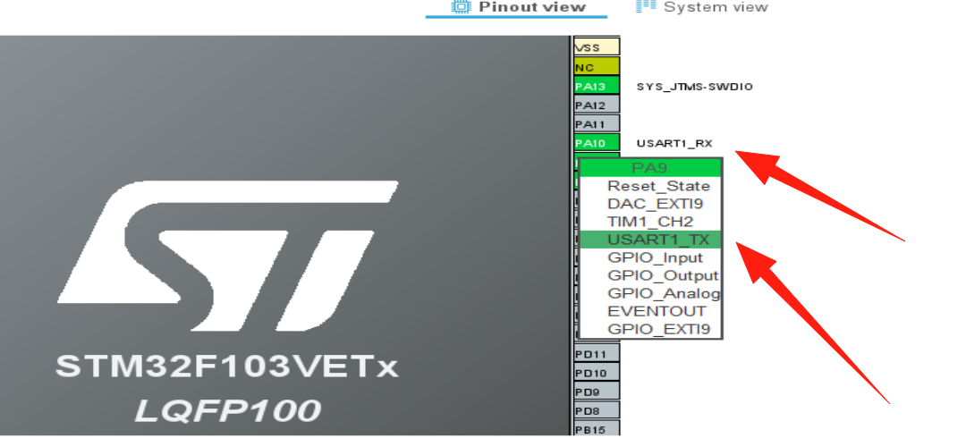Select the PA11 pin
The image size is (966, 438).
(x=597, y=124)
